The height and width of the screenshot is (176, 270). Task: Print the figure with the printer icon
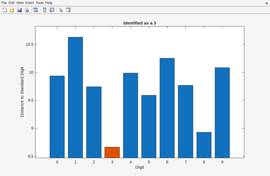(27, 10)
